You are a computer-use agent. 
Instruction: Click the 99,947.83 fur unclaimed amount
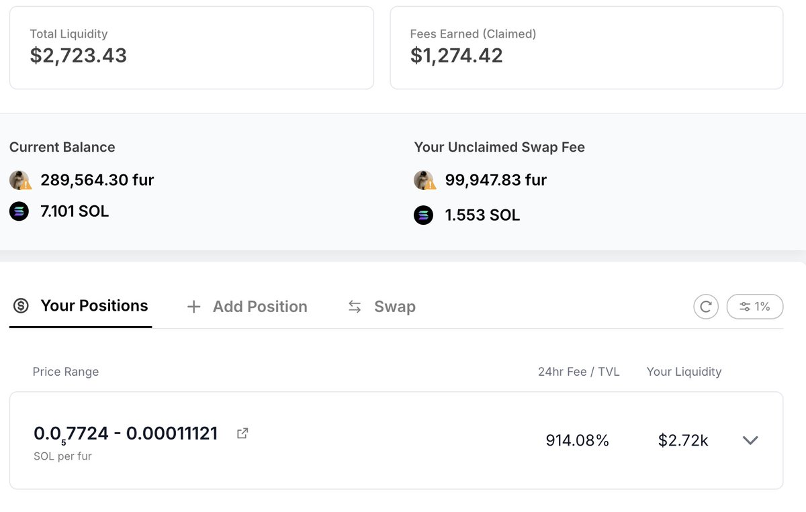[496, 180]
